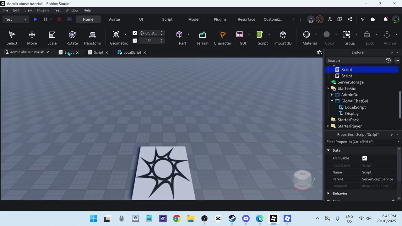Click the Select arrow tool
The height and width of the screenshot is (226, 402).
(x=12, y=38)
